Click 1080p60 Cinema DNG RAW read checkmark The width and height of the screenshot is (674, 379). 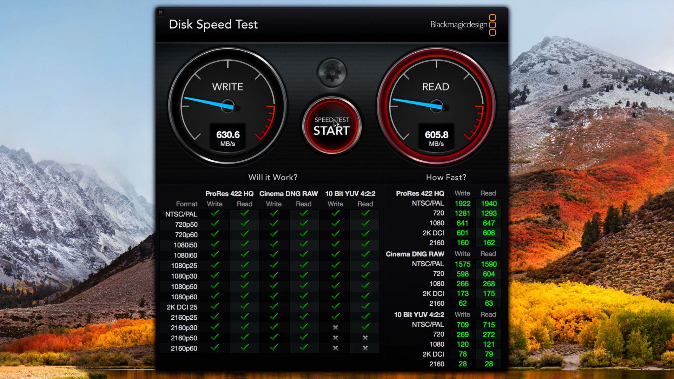(x=304, y=297)
